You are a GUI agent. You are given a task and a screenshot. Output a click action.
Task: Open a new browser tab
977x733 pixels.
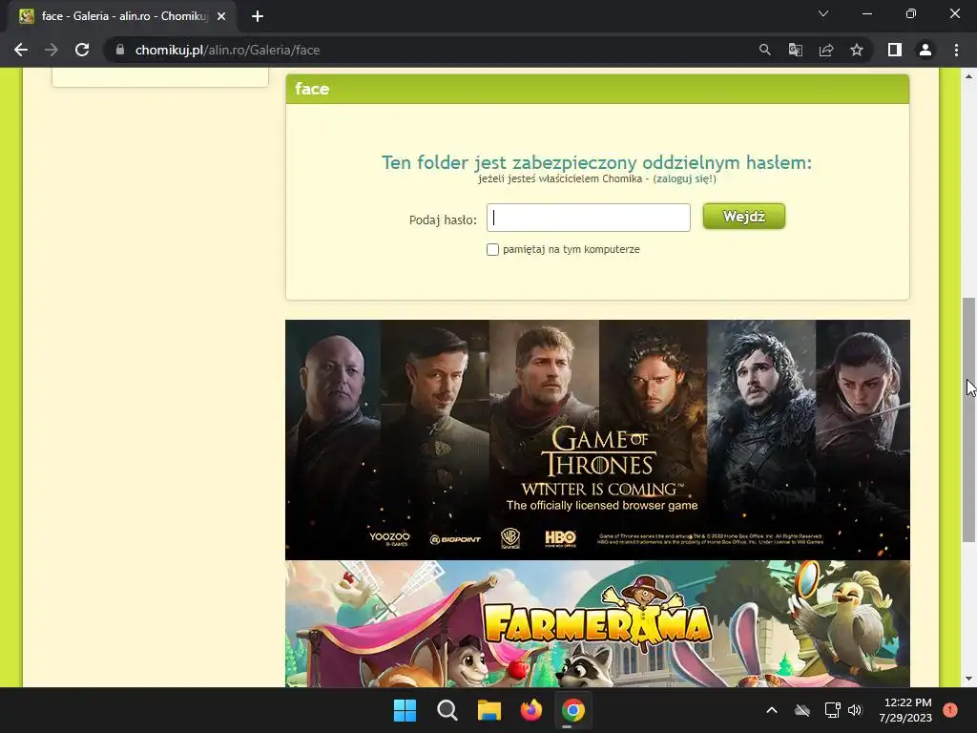(258, 16)
